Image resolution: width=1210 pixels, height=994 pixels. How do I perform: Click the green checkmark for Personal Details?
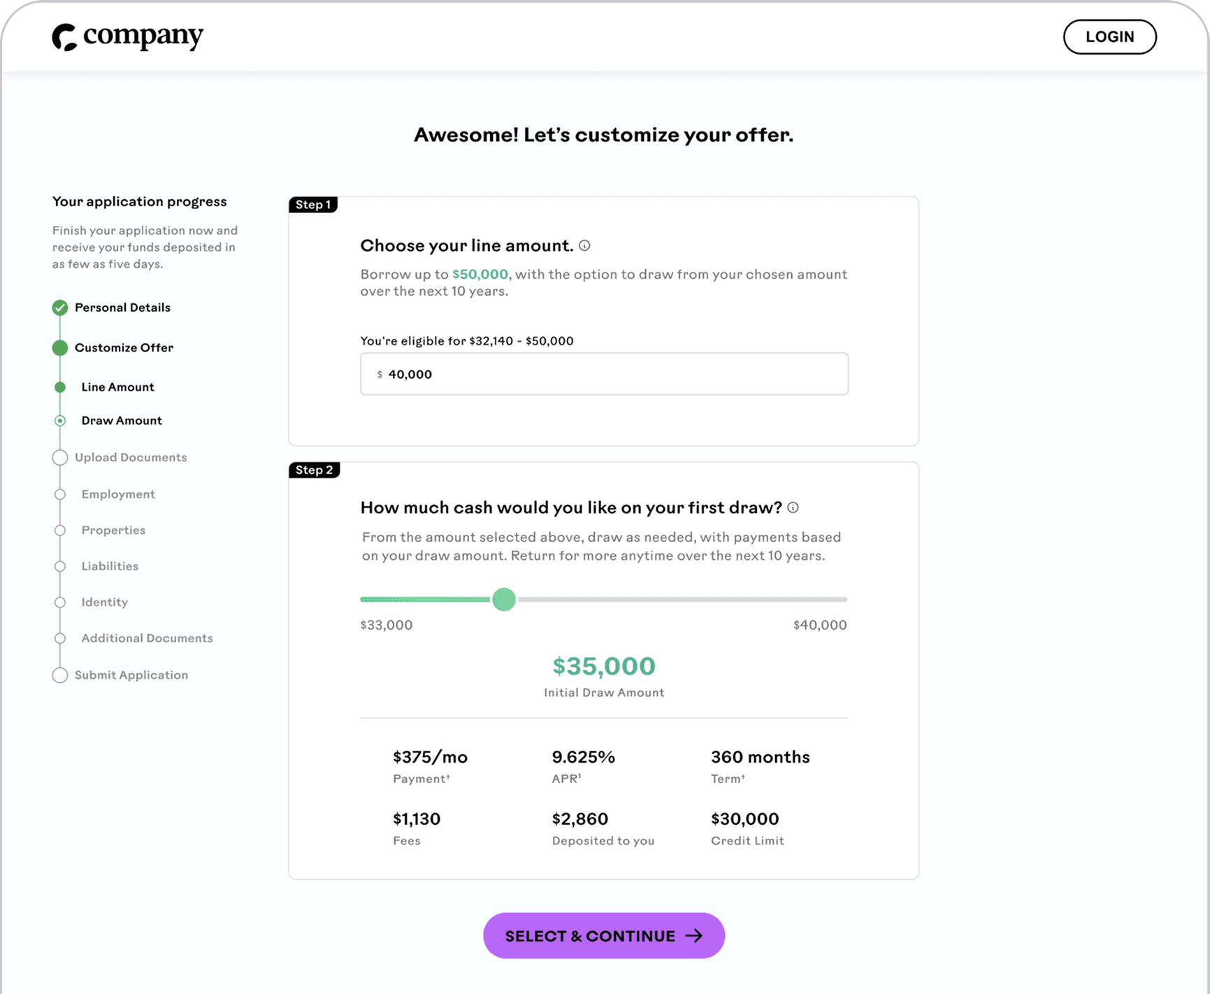pos(60,308)
